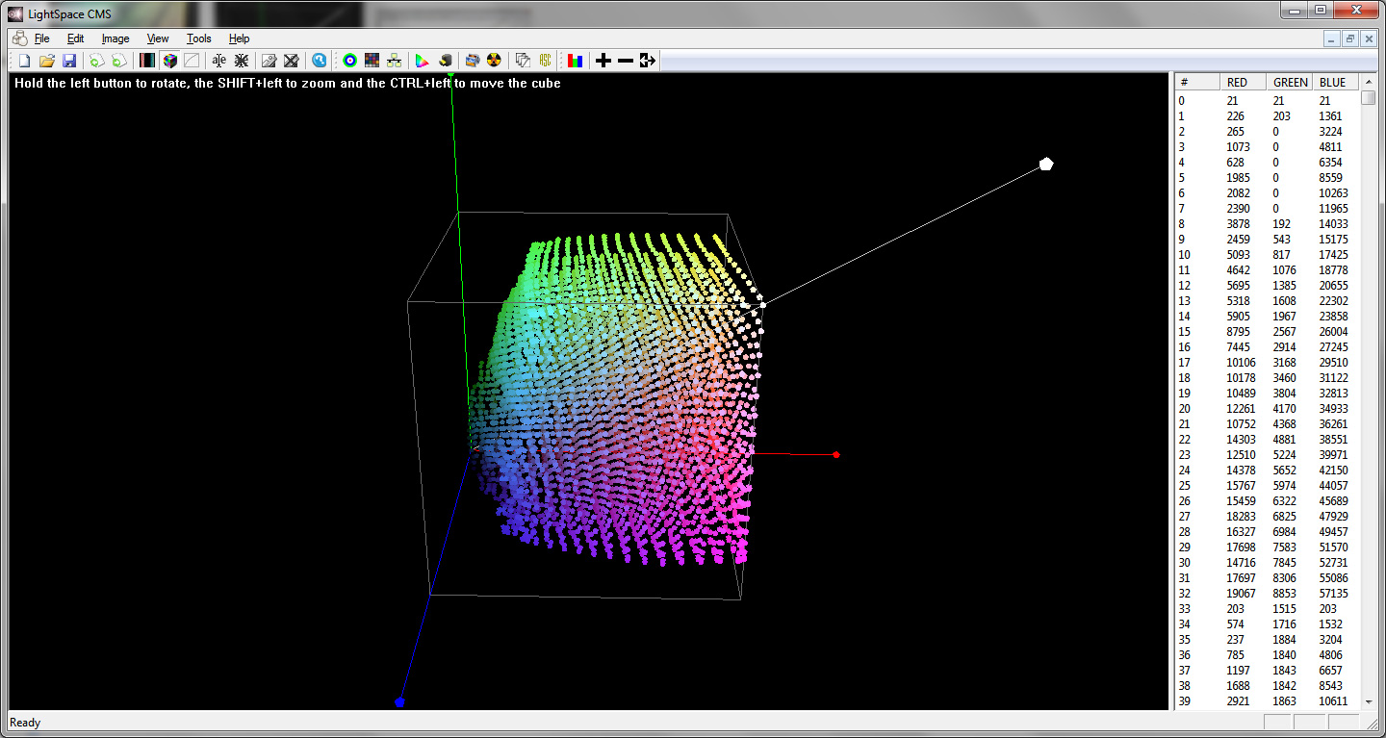1386x738 pixels.
Task: Select row 39 with blue value 10611
Action: point(1267,701)
